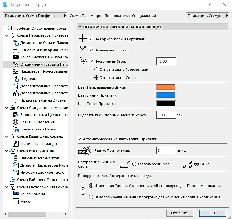The height and width of the screenshot is (220, 232).
Task: Change Цвет Направляющих Линий orange swatch
Action: tap(166, 87)
